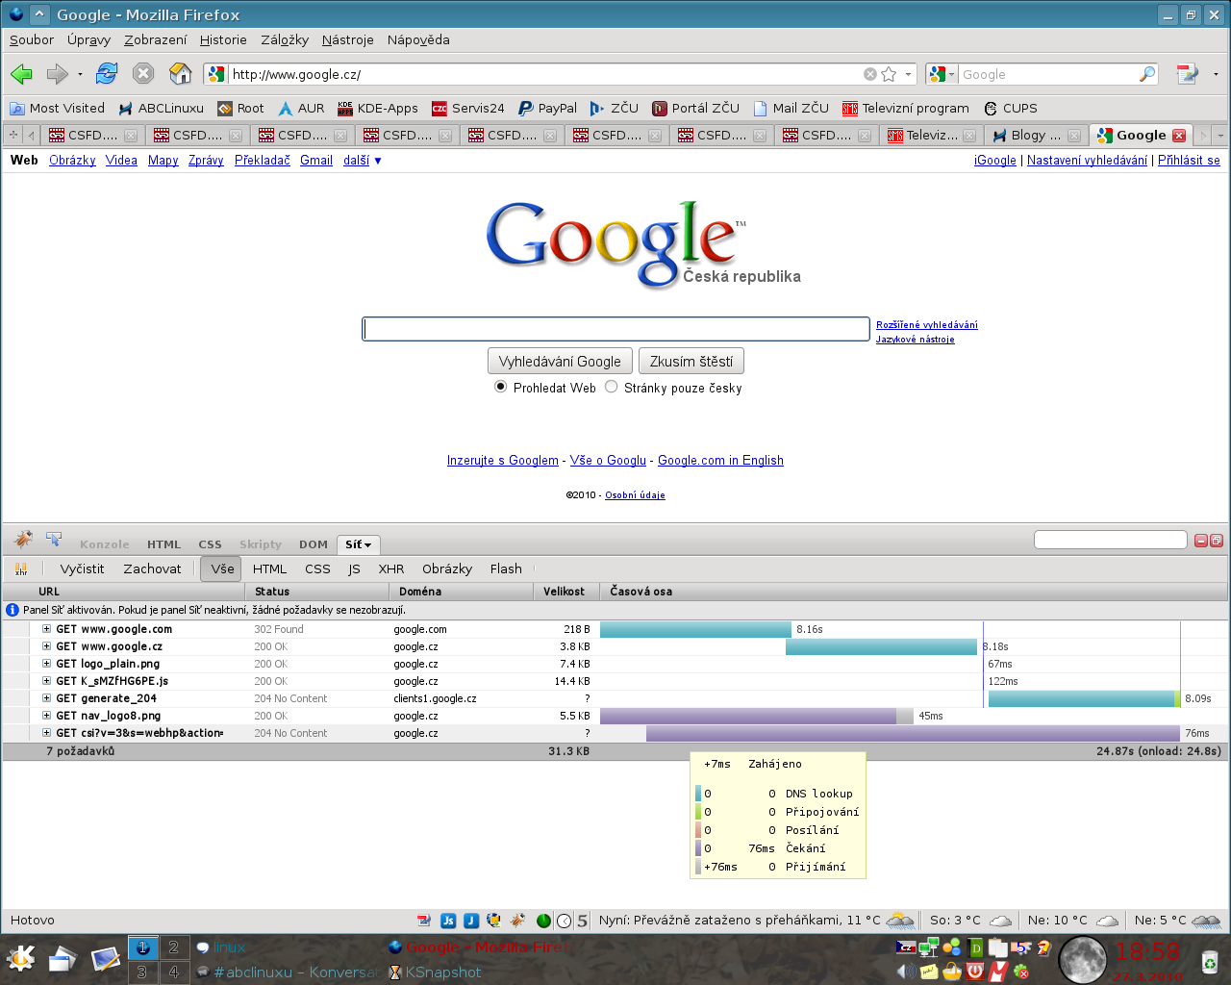Open the Gmail link

316,161
